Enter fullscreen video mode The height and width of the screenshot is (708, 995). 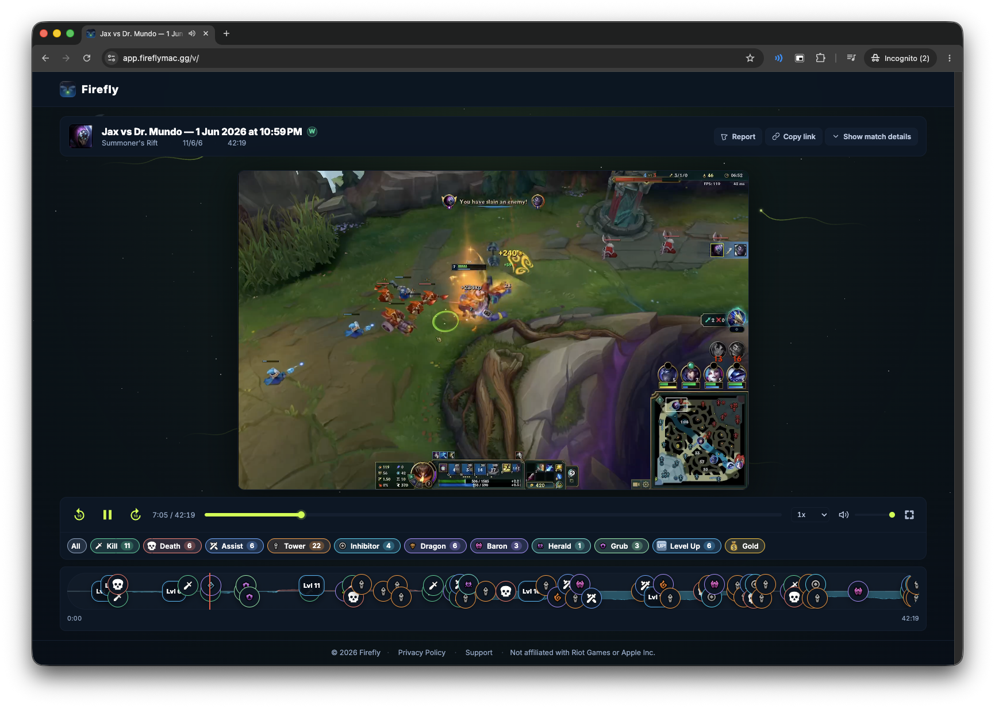pos(909,515)
